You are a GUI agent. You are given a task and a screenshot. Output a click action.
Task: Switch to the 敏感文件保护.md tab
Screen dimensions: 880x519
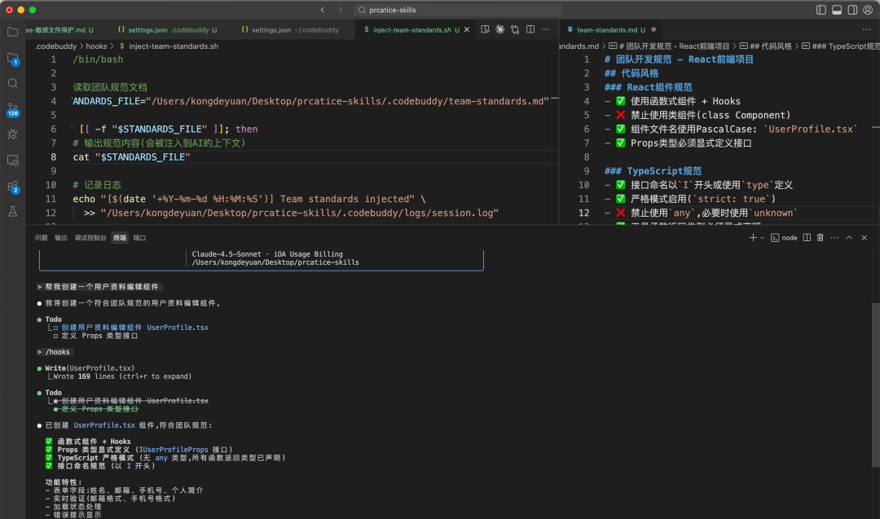59,29
